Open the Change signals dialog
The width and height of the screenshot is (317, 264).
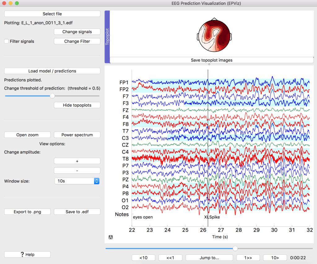pos(77,32)
